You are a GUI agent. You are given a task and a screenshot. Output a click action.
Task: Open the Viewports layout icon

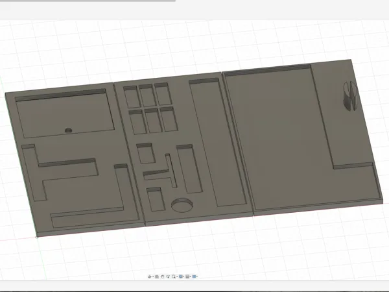pyautogui.click(x=194, y=276)
